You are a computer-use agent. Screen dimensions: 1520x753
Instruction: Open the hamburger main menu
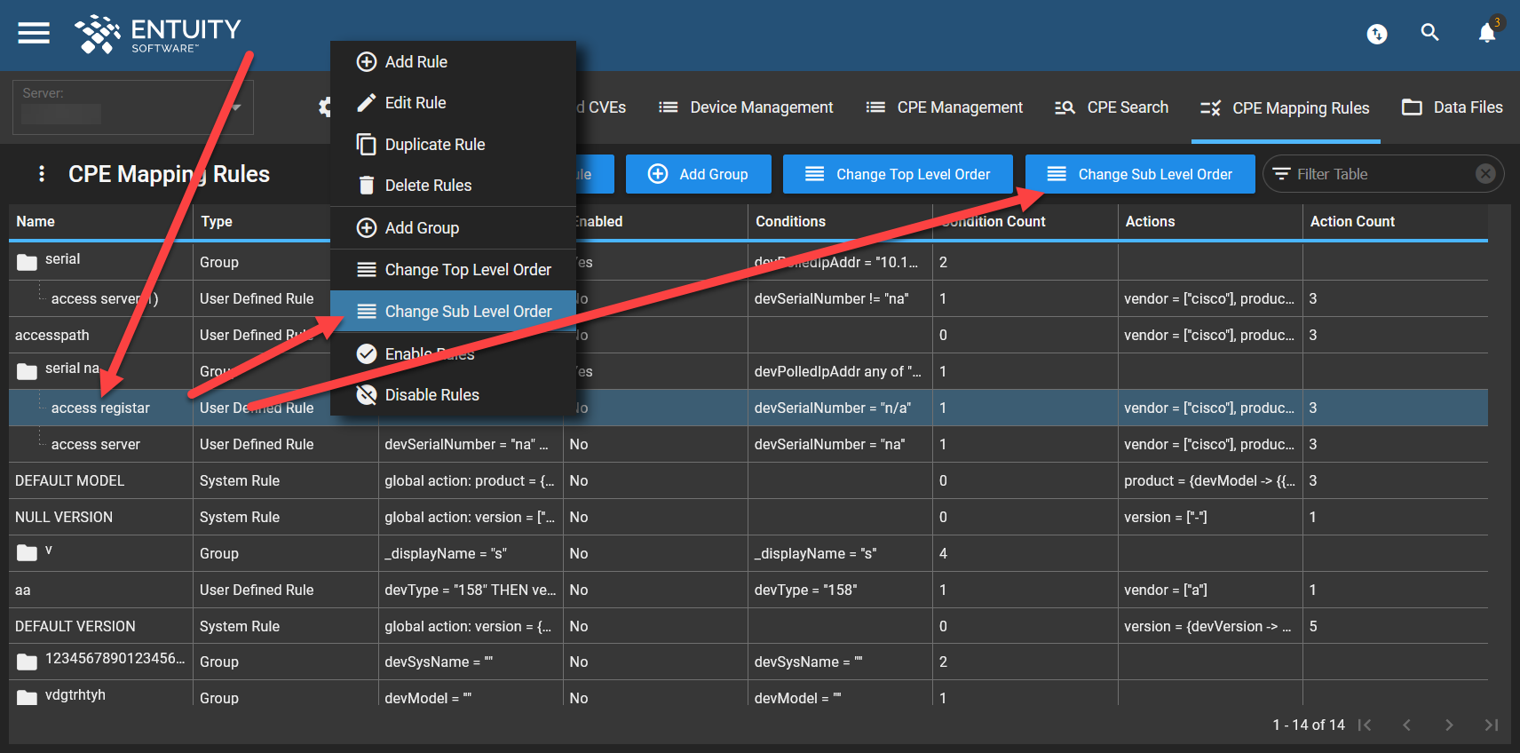point(34,34)
